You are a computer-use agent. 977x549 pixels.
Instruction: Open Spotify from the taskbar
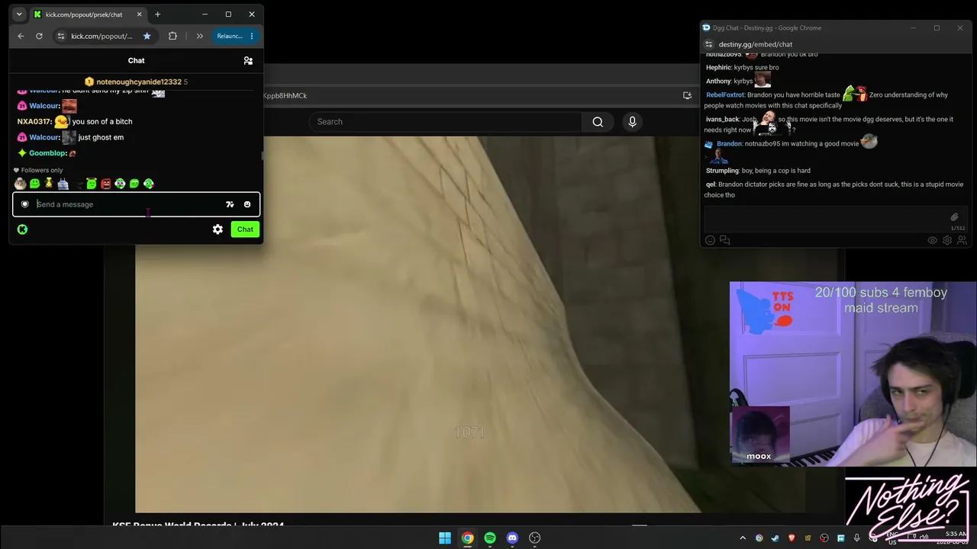(x=490, y=538)
